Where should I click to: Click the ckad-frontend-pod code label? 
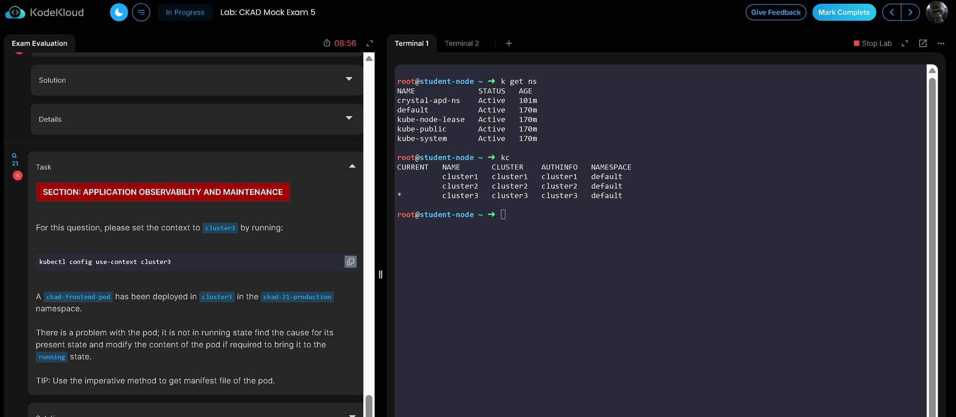point(78,297)
